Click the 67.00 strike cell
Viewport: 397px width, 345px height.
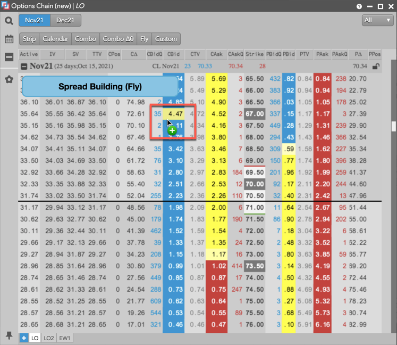point(255,113)
